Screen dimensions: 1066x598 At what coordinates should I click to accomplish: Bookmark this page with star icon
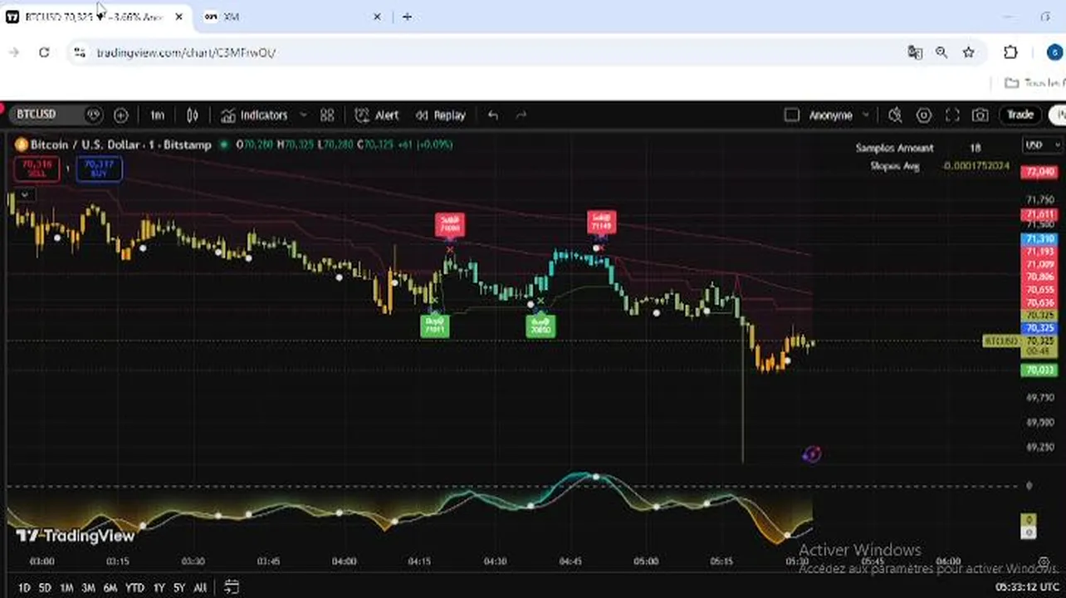pyautogui.click(x=968, y=52)
